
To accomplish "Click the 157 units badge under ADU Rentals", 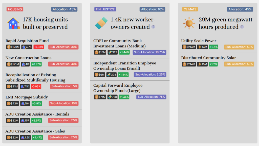I will (25, 121).
